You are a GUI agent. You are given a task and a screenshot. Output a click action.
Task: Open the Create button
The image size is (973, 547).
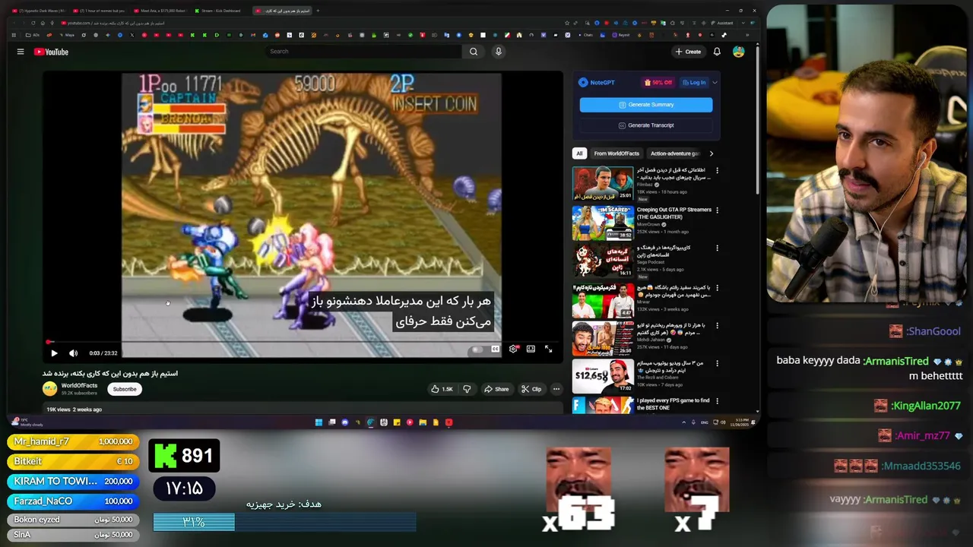coord(688,52)
